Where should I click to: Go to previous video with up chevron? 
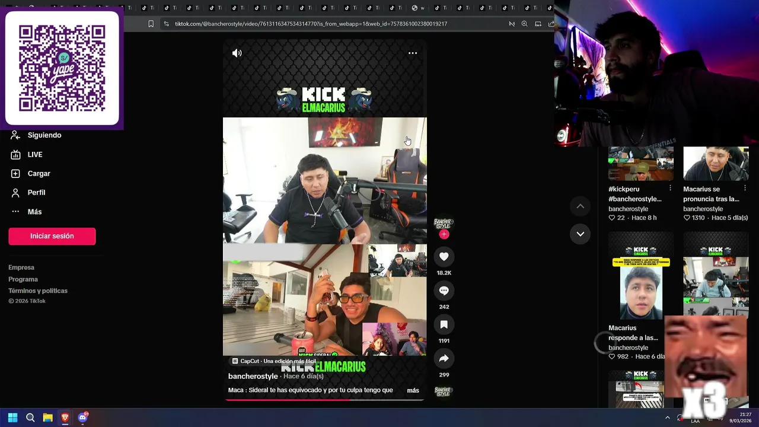point(580,206)
